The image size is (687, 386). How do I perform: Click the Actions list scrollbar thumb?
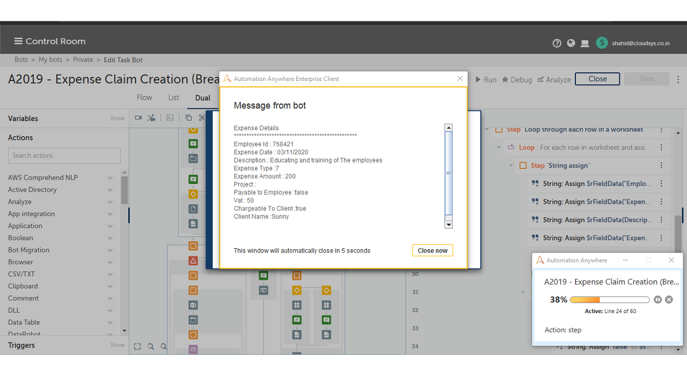point(125,190)
